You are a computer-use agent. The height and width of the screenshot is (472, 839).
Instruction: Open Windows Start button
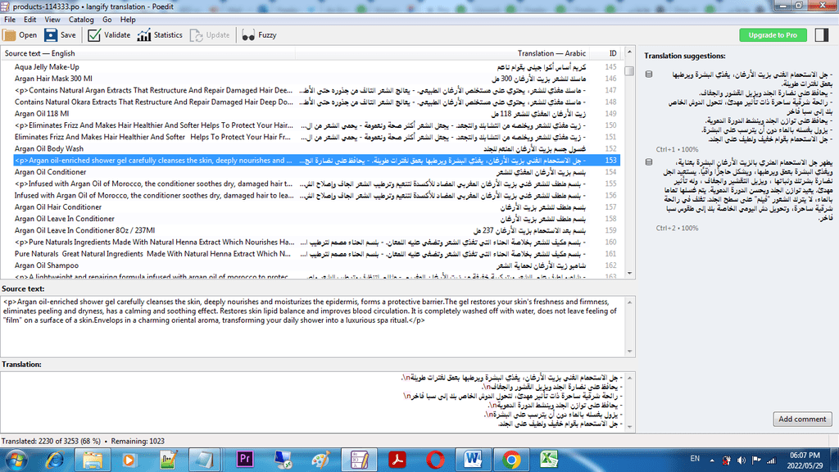pyautogui.click(x=16, y=460)
